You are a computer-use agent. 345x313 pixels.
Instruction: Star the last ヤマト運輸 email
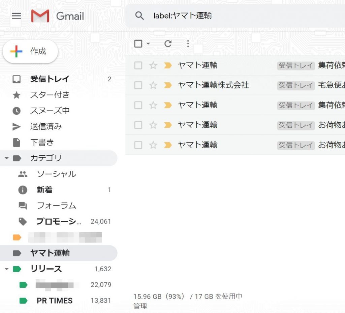click(153, 145)
